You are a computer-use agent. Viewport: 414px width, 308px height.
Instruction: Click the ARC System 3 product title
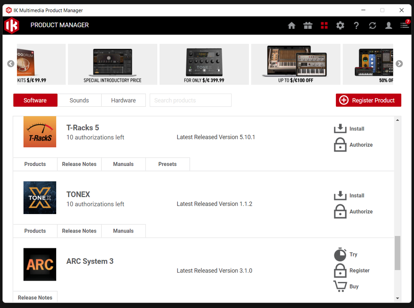pyautogui.click(x=90, y=261)
